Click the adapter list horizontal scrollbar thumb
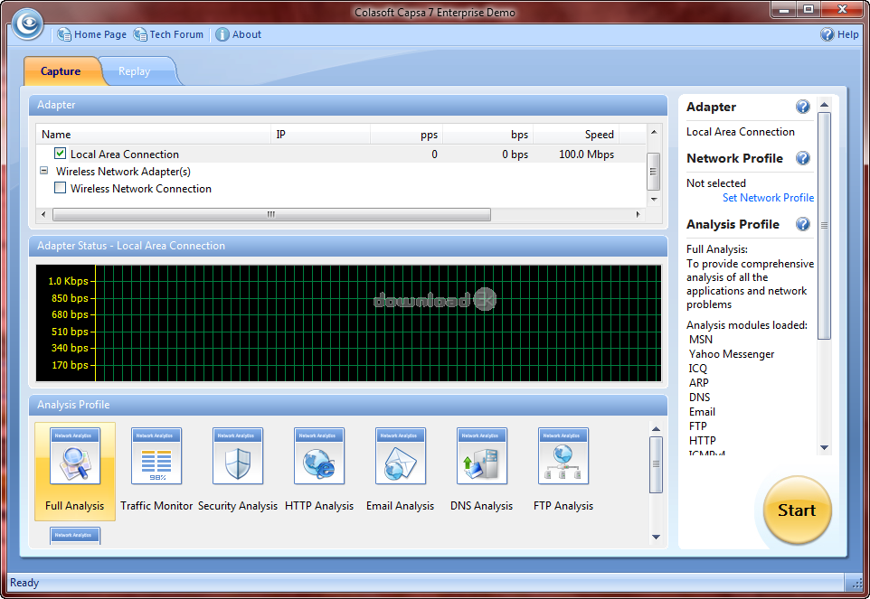Viewport: 870px width, 599px height. (271, 214)
